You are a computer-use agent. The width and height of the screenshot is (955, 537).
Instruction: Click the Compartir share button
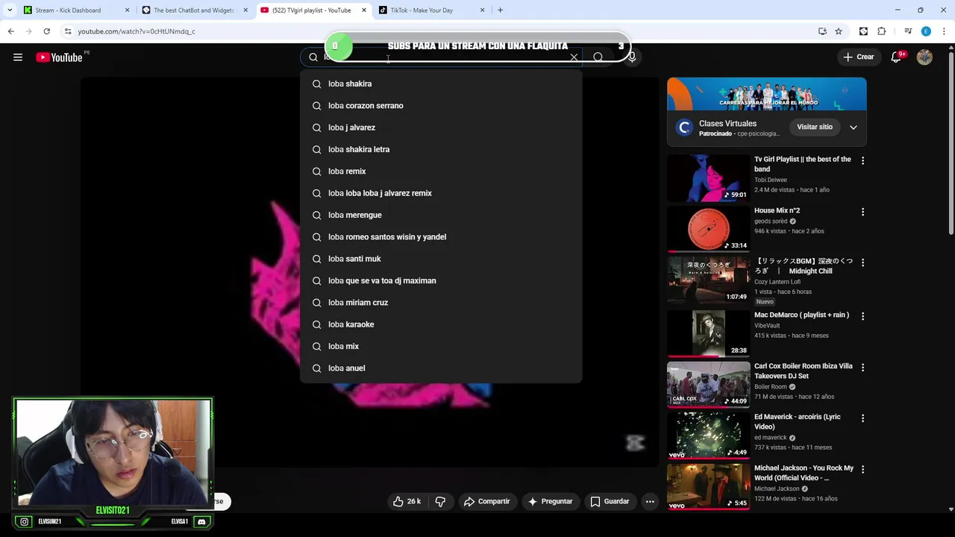(x=486, y=501)
